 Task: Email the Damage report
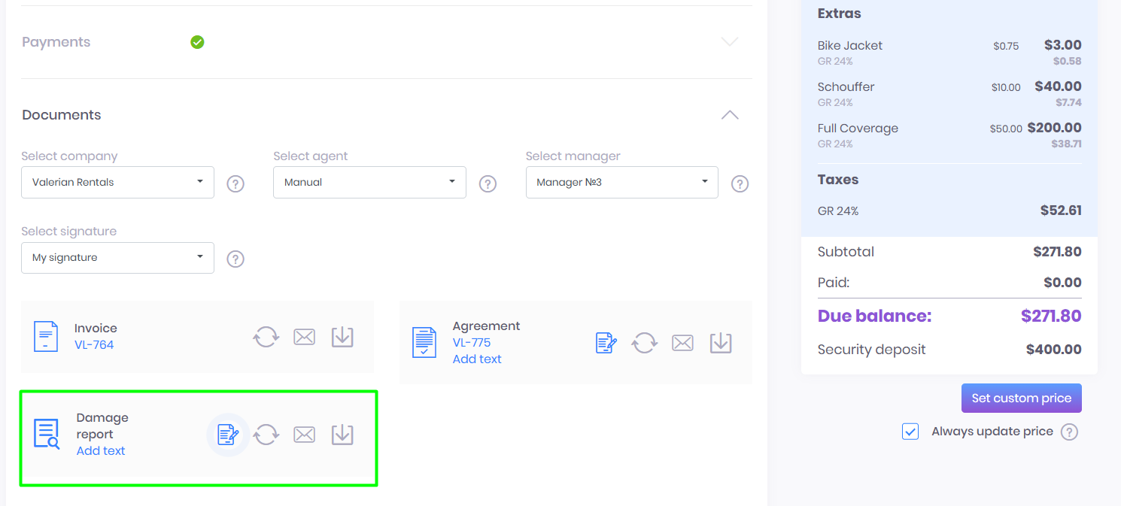coord(304,435)
